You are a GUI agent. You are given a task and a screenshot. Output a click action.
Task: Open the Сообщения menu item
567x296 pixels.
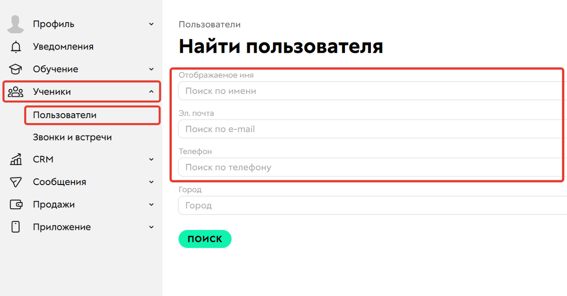(59, 182)
